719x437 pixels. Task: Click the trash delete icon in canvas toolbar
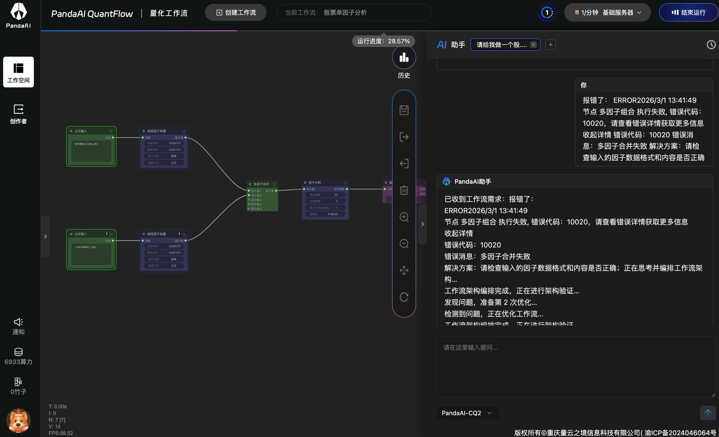[404, 190]
